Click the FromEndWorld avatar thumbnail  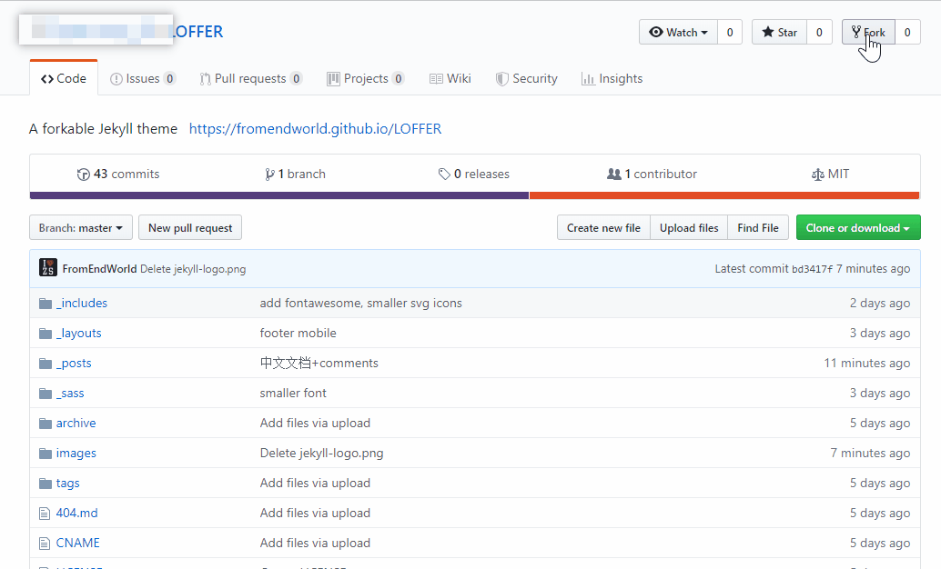click(48, 267)
